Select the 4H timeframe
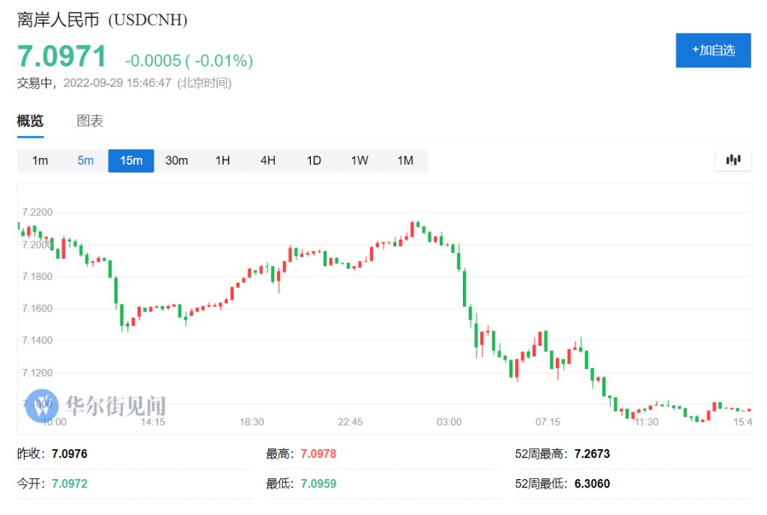Image resolution: width=767 pixels, height=515 pixels. [x=268, y=161]
